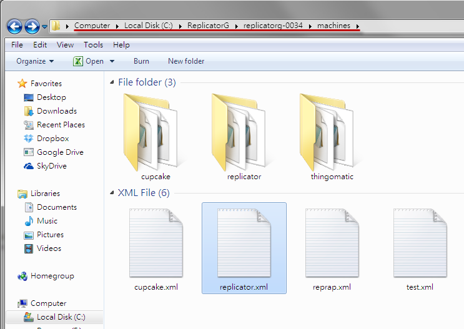Open the File menu
The width and height of the screenshot is (464, 329).
click(17, 45)
